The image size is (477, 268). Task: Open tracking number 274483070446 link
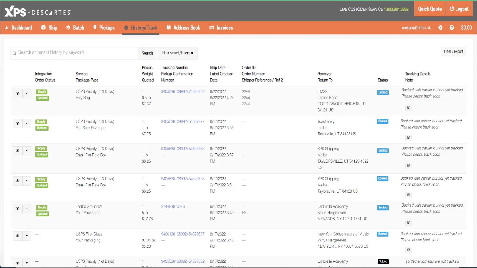coord(173,206)
